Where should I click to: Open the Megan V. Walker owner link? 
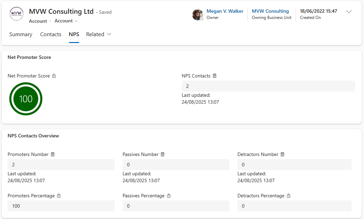[x=225, y=11]
